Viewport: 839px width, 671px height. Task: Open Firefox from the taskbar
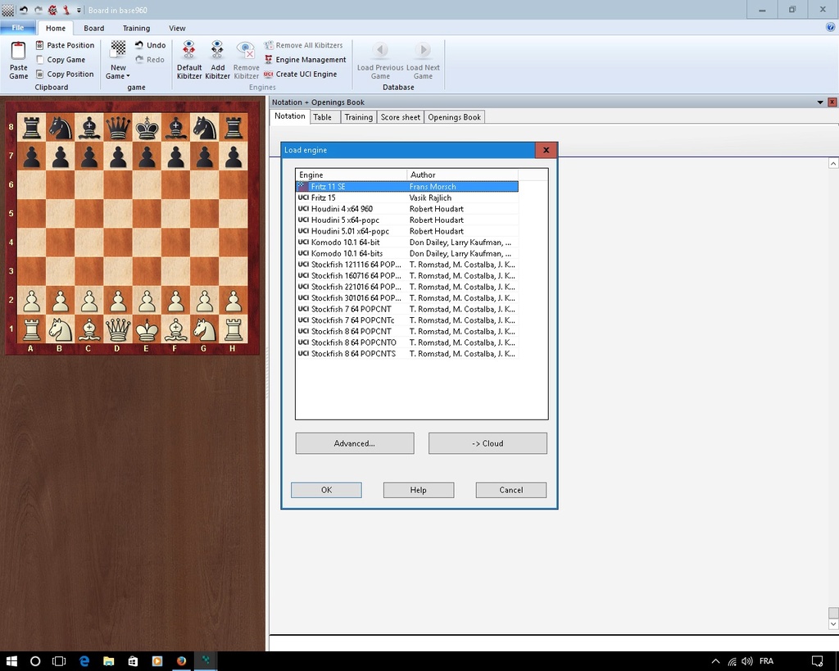click(x=181, y=661)
